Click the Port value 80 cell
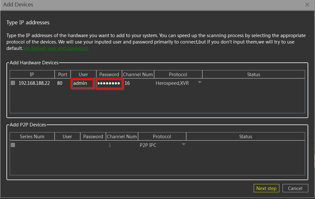315x199 pixels. [60, 83]
